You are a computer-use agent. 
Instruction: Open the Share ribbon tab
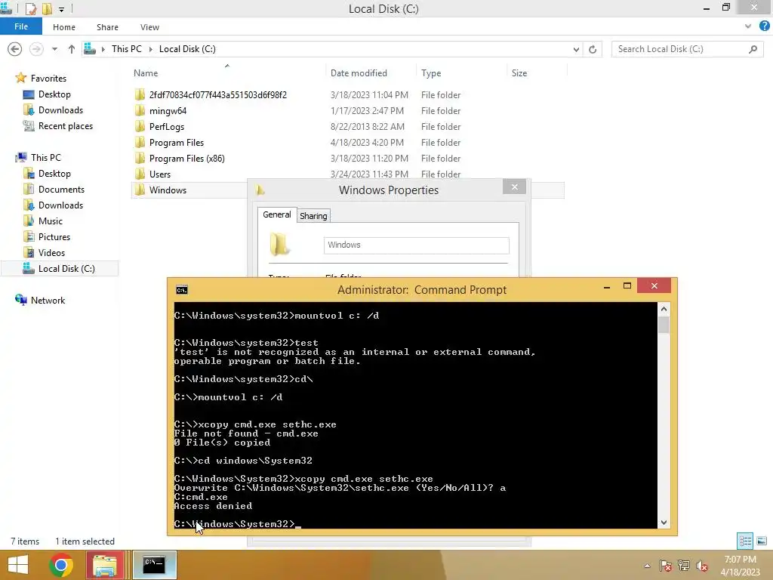[107, 27]
